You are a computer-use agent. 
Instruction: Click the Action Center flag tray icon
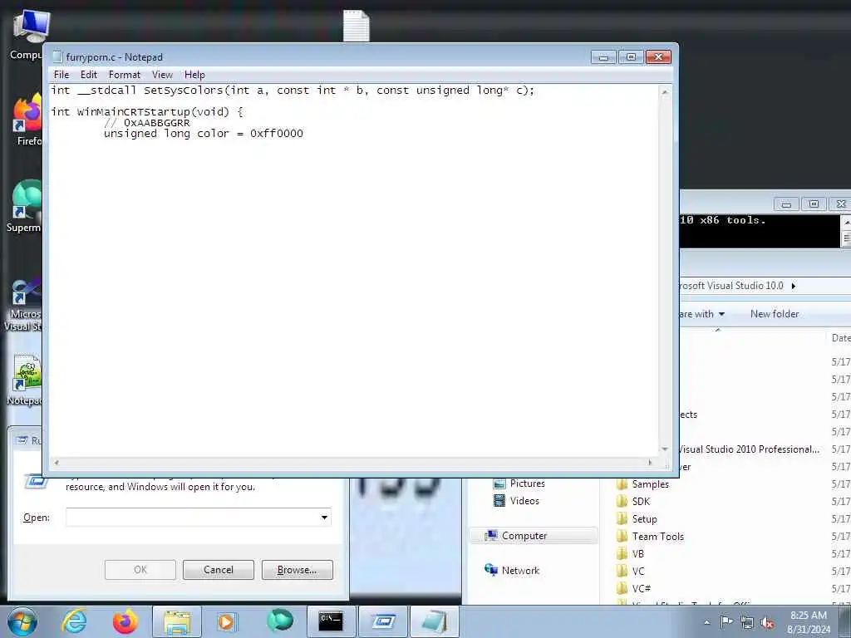726,622
